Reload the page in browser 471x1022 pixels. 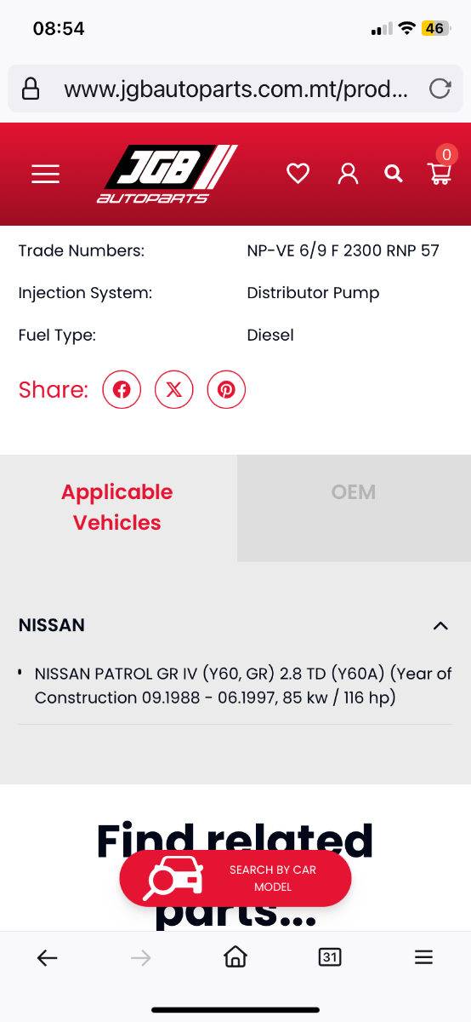pos(440,89)
